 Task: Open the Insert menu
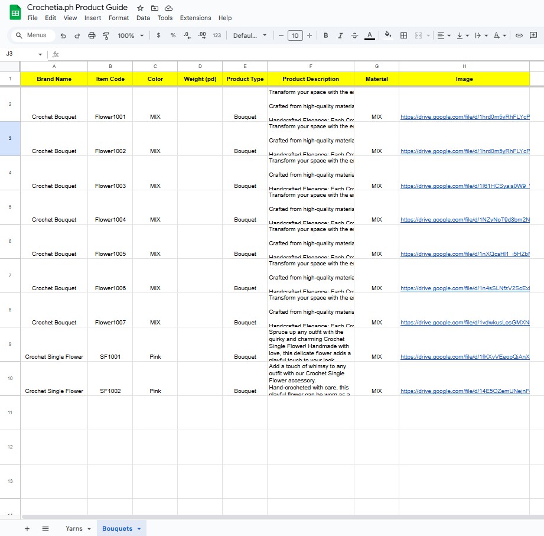pos(93,18)
